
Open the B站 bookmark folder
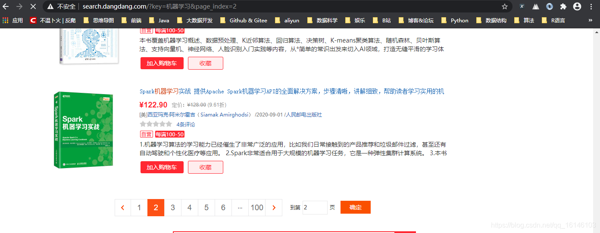tap(382, 20)
